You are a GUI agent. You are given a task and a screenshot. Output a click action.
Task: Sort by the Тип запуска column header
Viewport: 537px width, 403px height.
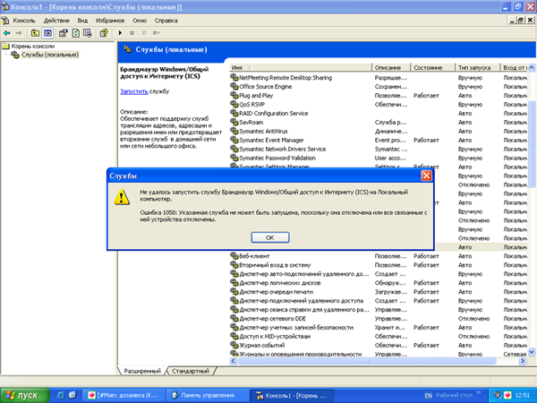click(x=477, y=67)
